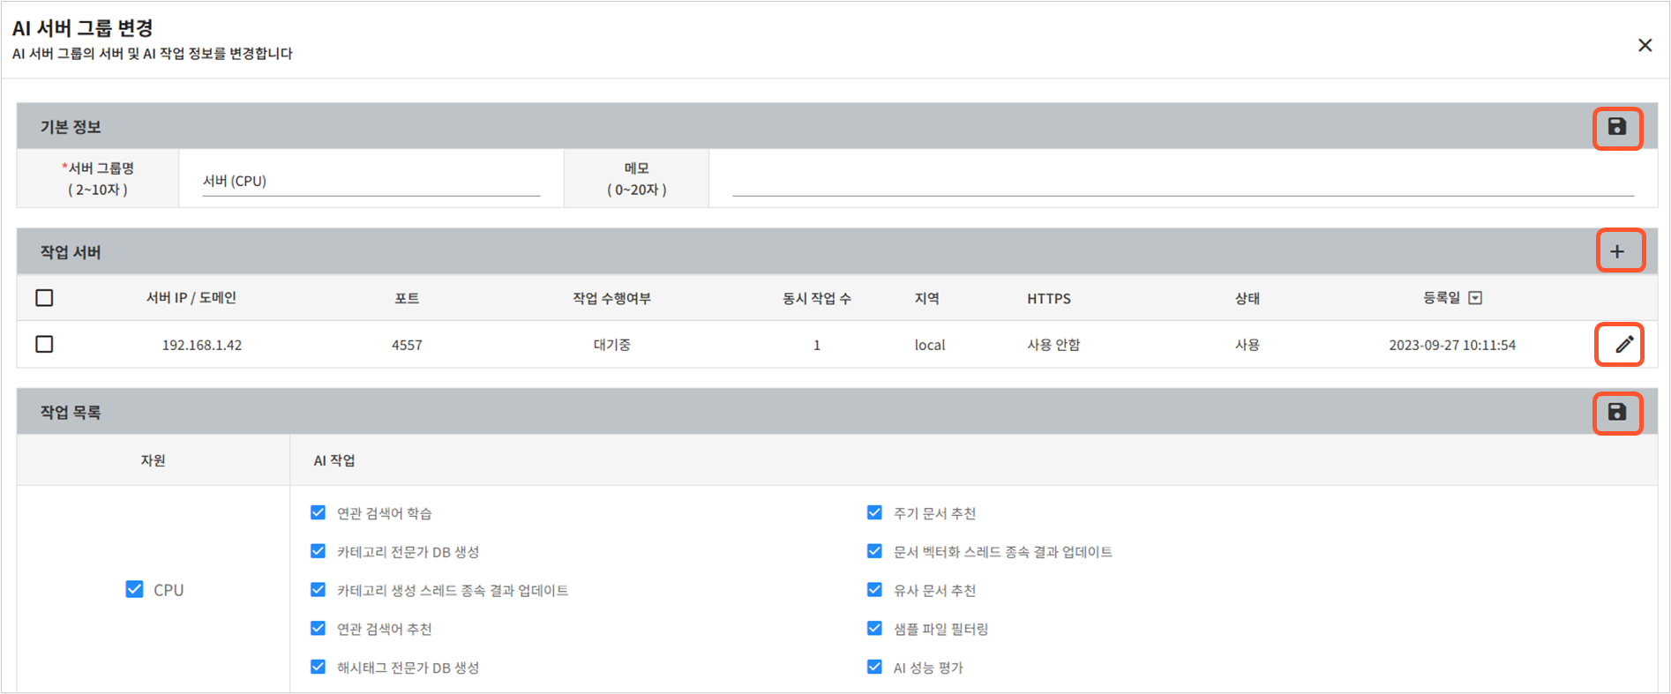Click the 상태 column header
The image size is (1671, 694).
1247,299
